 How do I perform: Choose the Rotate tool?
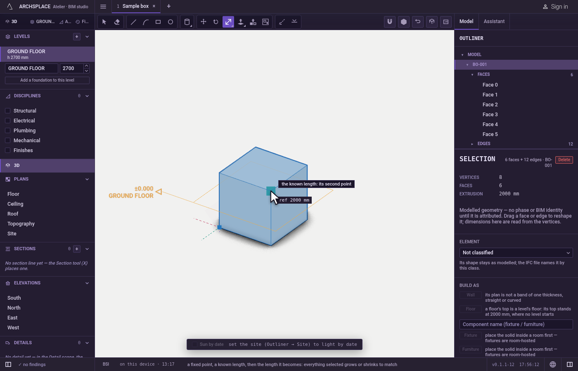[216, 22]
